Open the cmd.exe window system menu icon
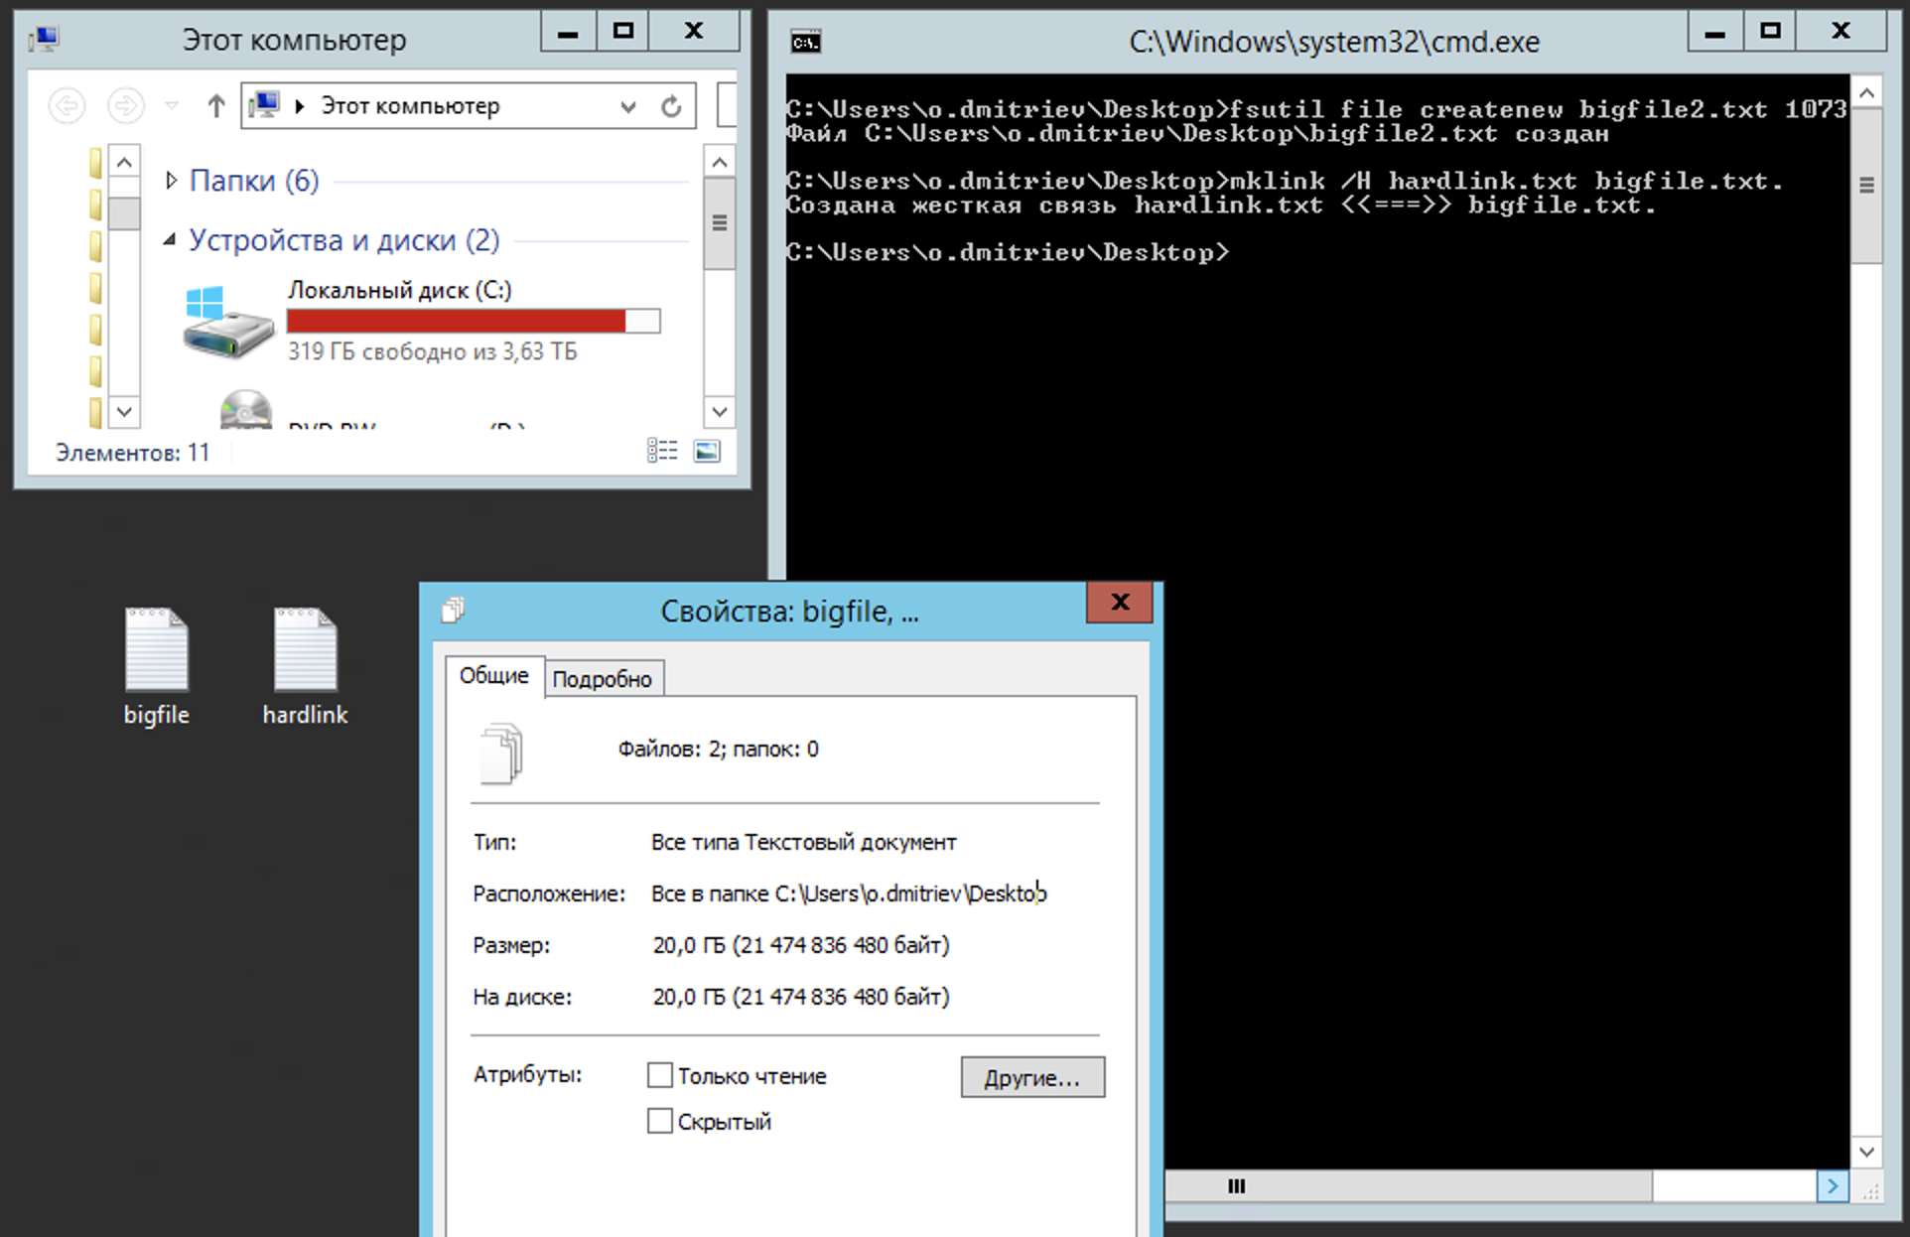This screenshot has height=1237, width=1910. pyautogui.click(x=805, y=42)
